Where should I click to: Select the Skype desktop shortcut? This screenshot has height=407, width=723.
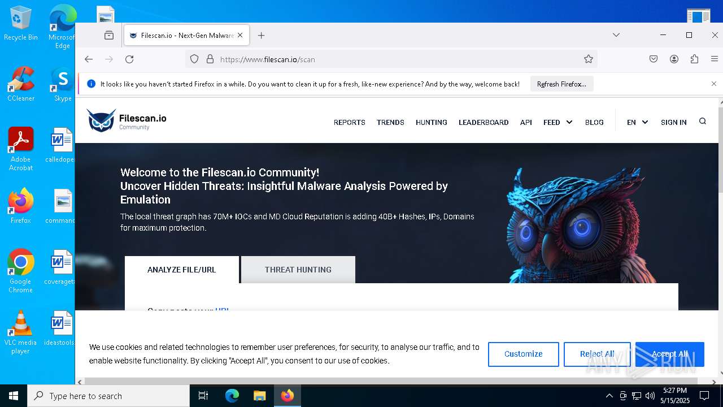point(62,84)
